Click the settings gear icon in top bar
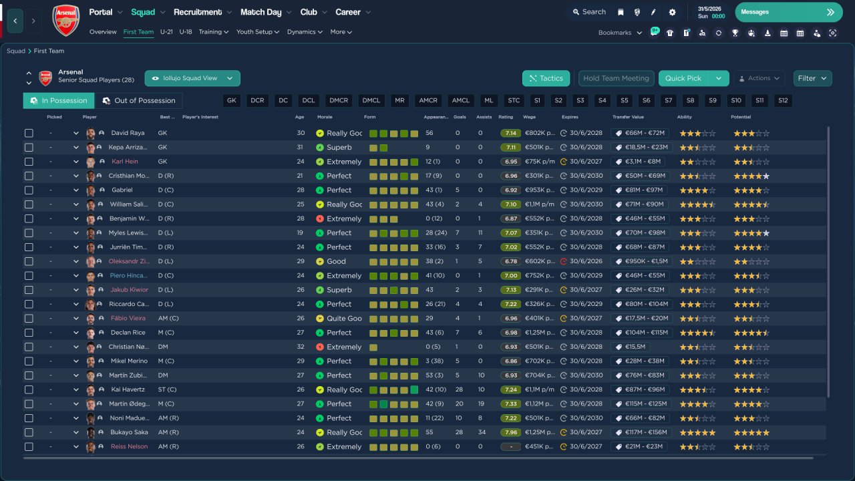 [x=672, y=12]
